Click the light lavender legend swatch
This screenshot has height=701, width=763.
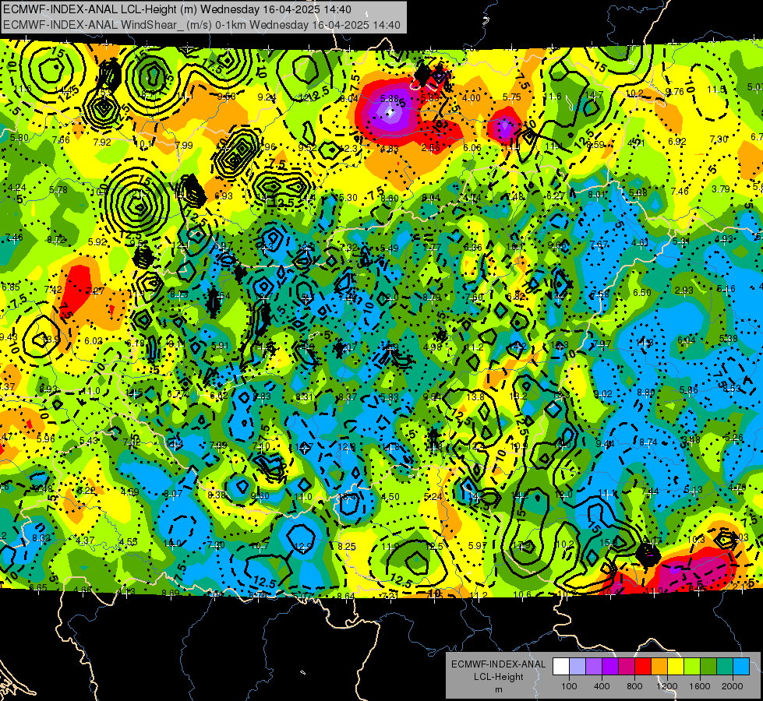[x=578, y=666]
